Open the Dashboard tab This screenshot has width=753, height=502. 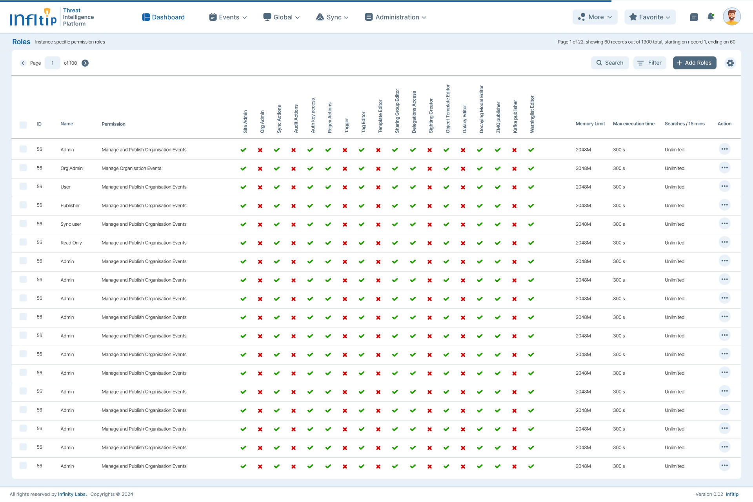[163, 17]
